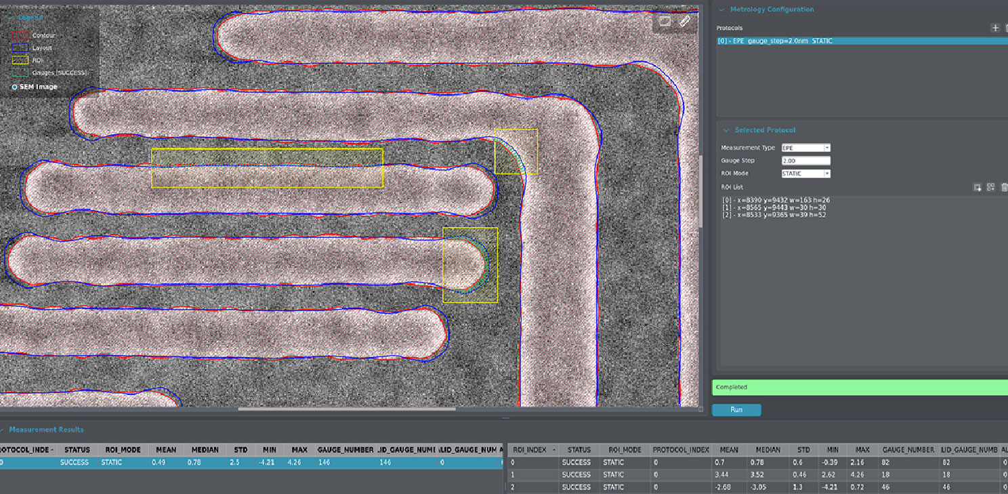Collapse the Legend panel
The image size is (1008, 494).
(9, 18)
